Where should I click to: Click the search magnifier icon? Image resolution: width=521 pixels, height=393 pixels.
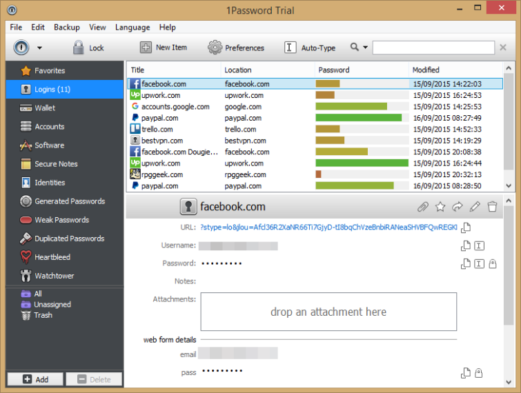355,47
